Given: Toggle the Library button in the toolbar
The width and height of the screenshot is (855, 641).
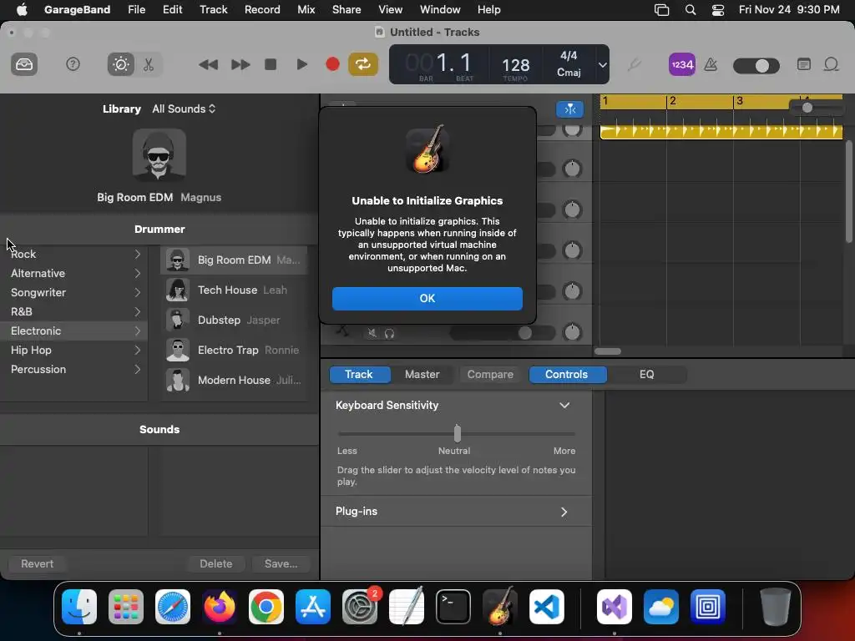Looking at the screenshot, I should [x=24, y=65].
